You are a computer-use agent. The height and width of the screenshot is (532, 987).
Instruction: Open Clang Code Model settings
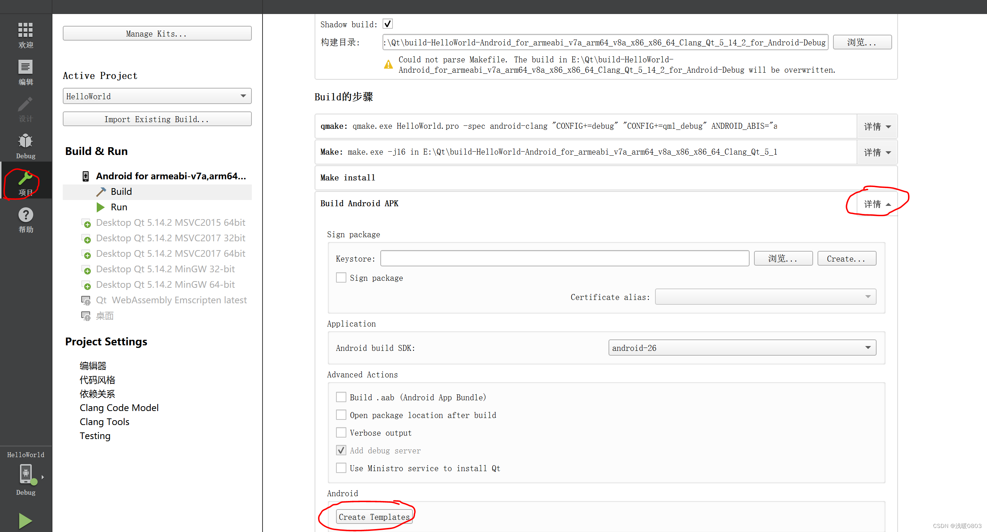[119, 408]
